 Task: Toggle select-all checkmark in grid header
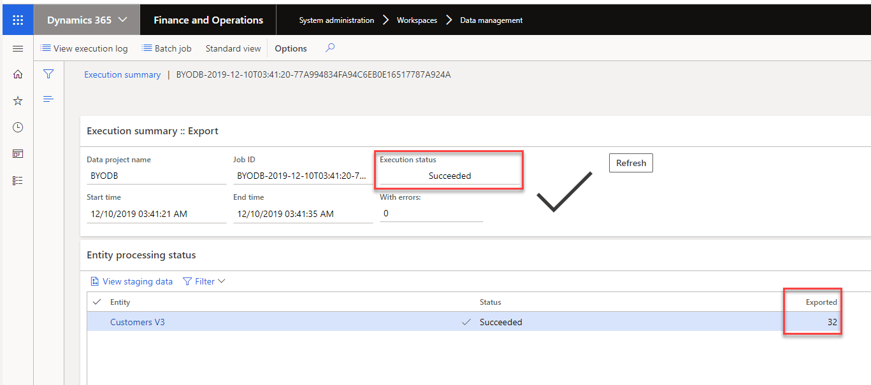pyautogui.click(x=97, y=302)
